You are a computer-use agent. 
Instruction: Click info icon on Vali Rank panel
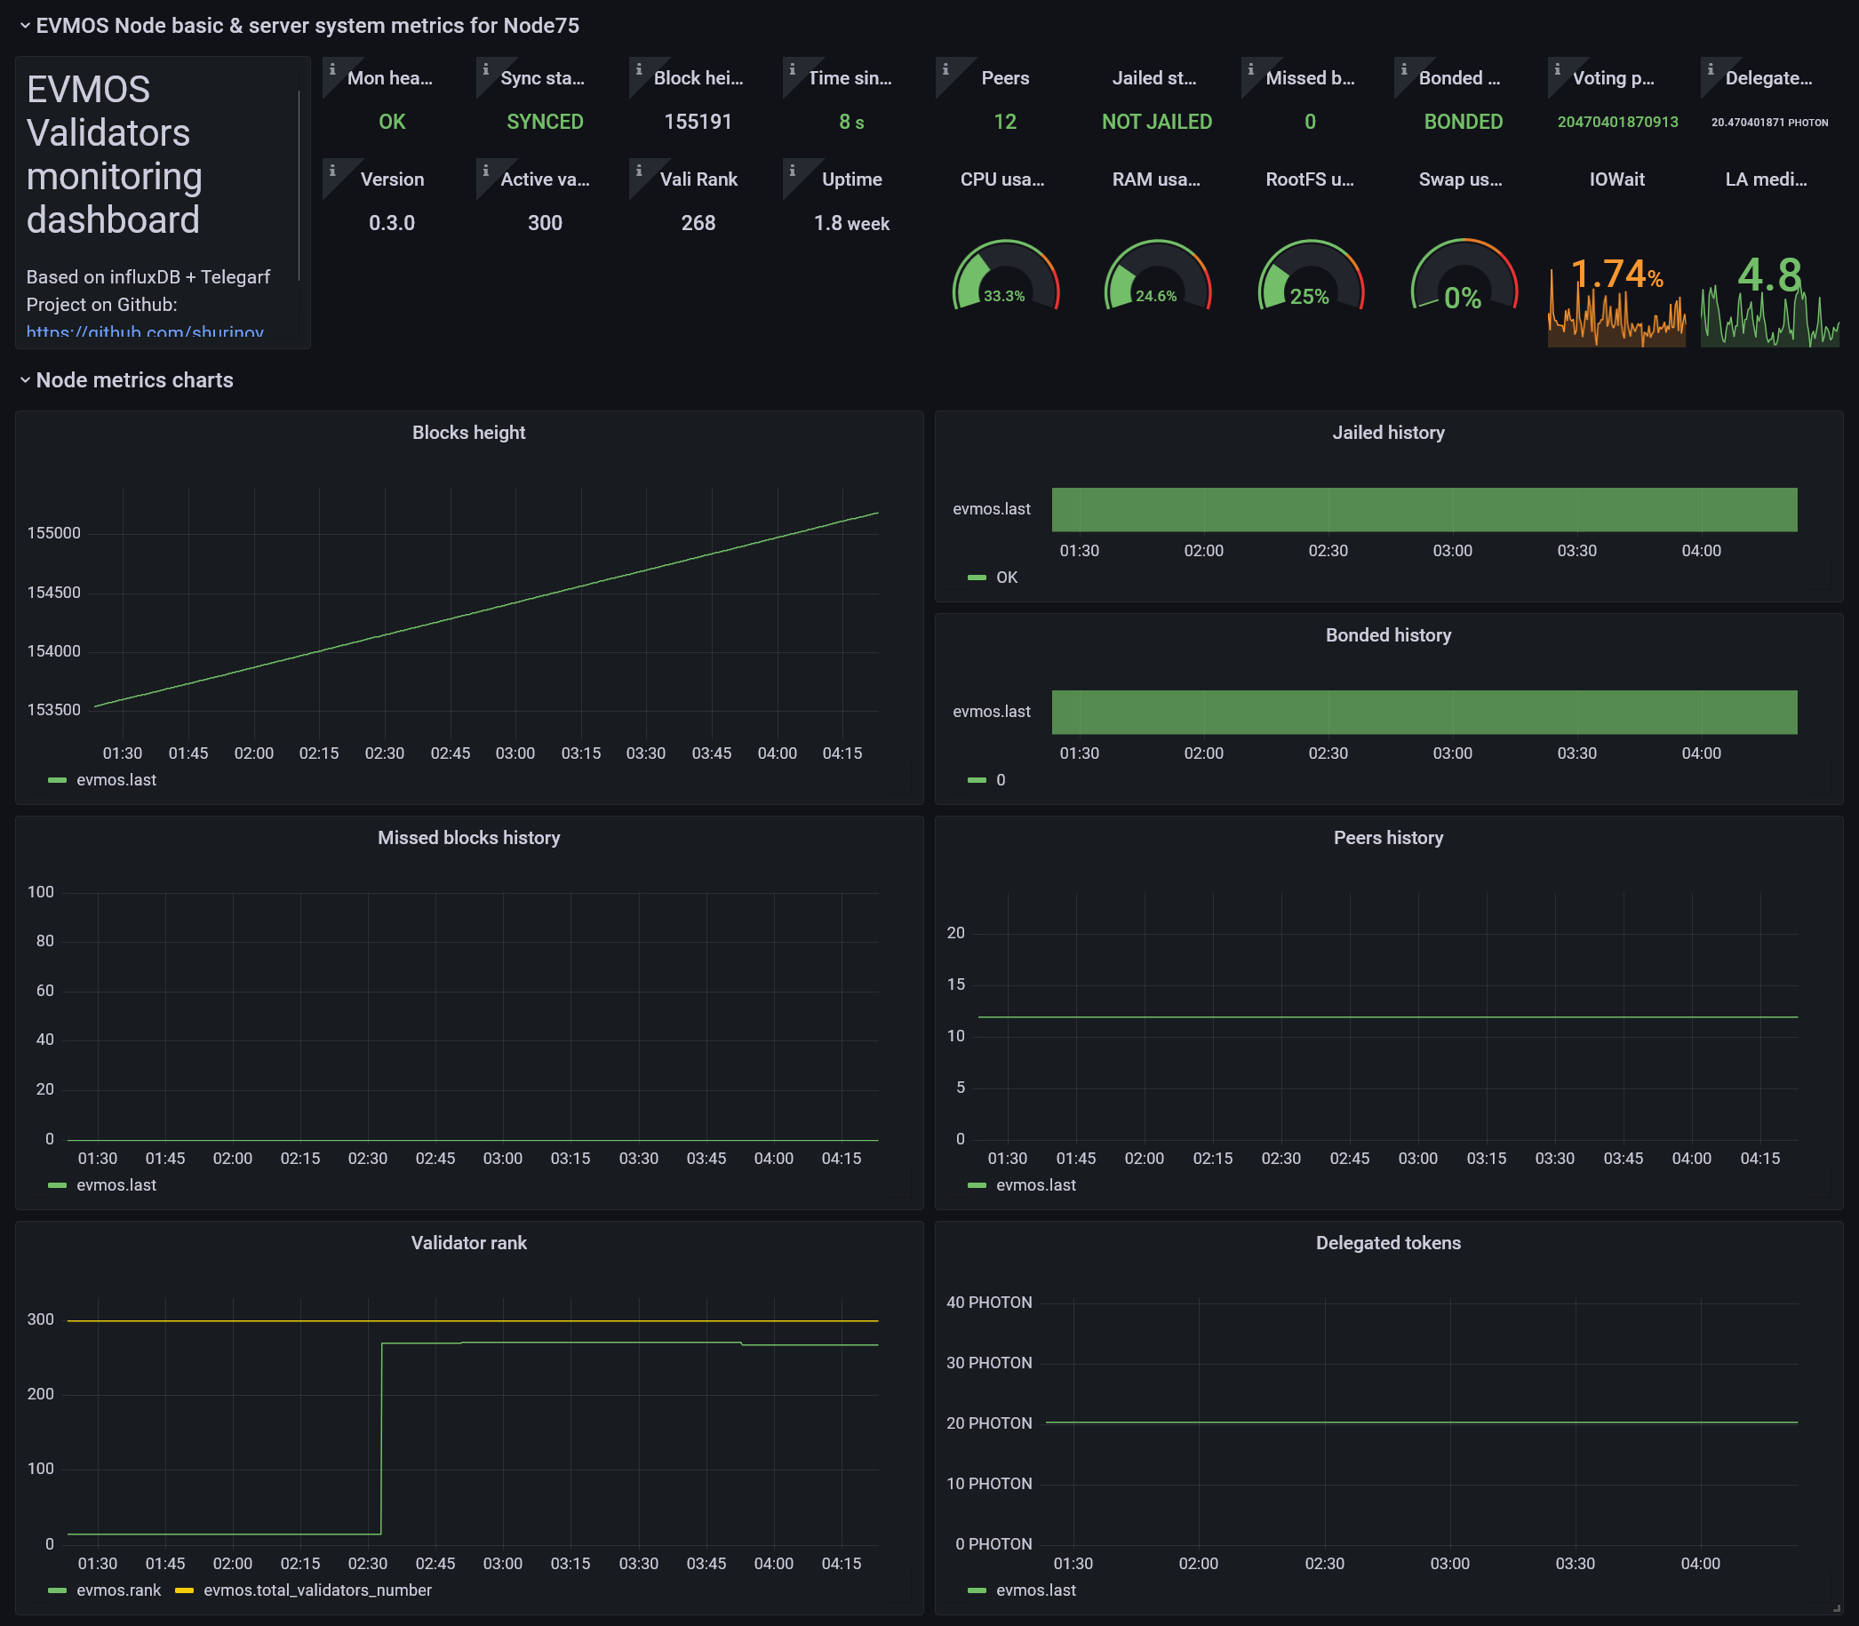[639, 171]
